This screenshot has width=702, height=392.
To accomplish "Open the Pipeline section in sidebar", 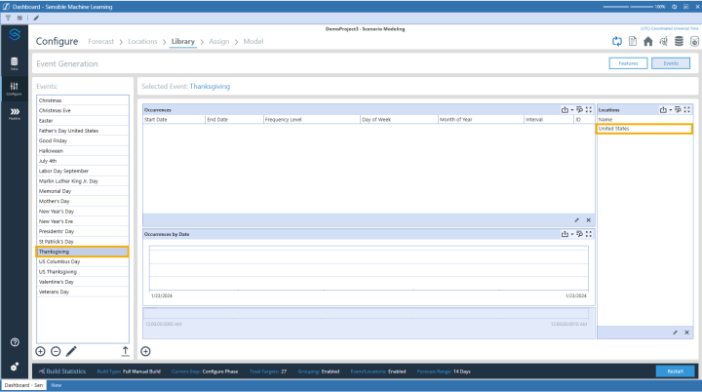I will pos(15,113).
